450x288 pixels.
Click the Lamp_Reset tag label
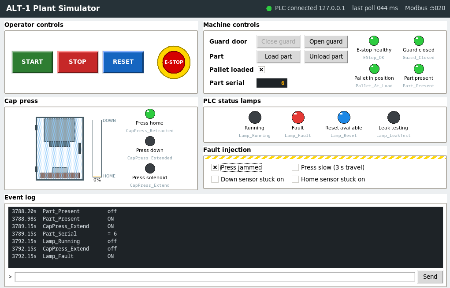pos(343,136)
